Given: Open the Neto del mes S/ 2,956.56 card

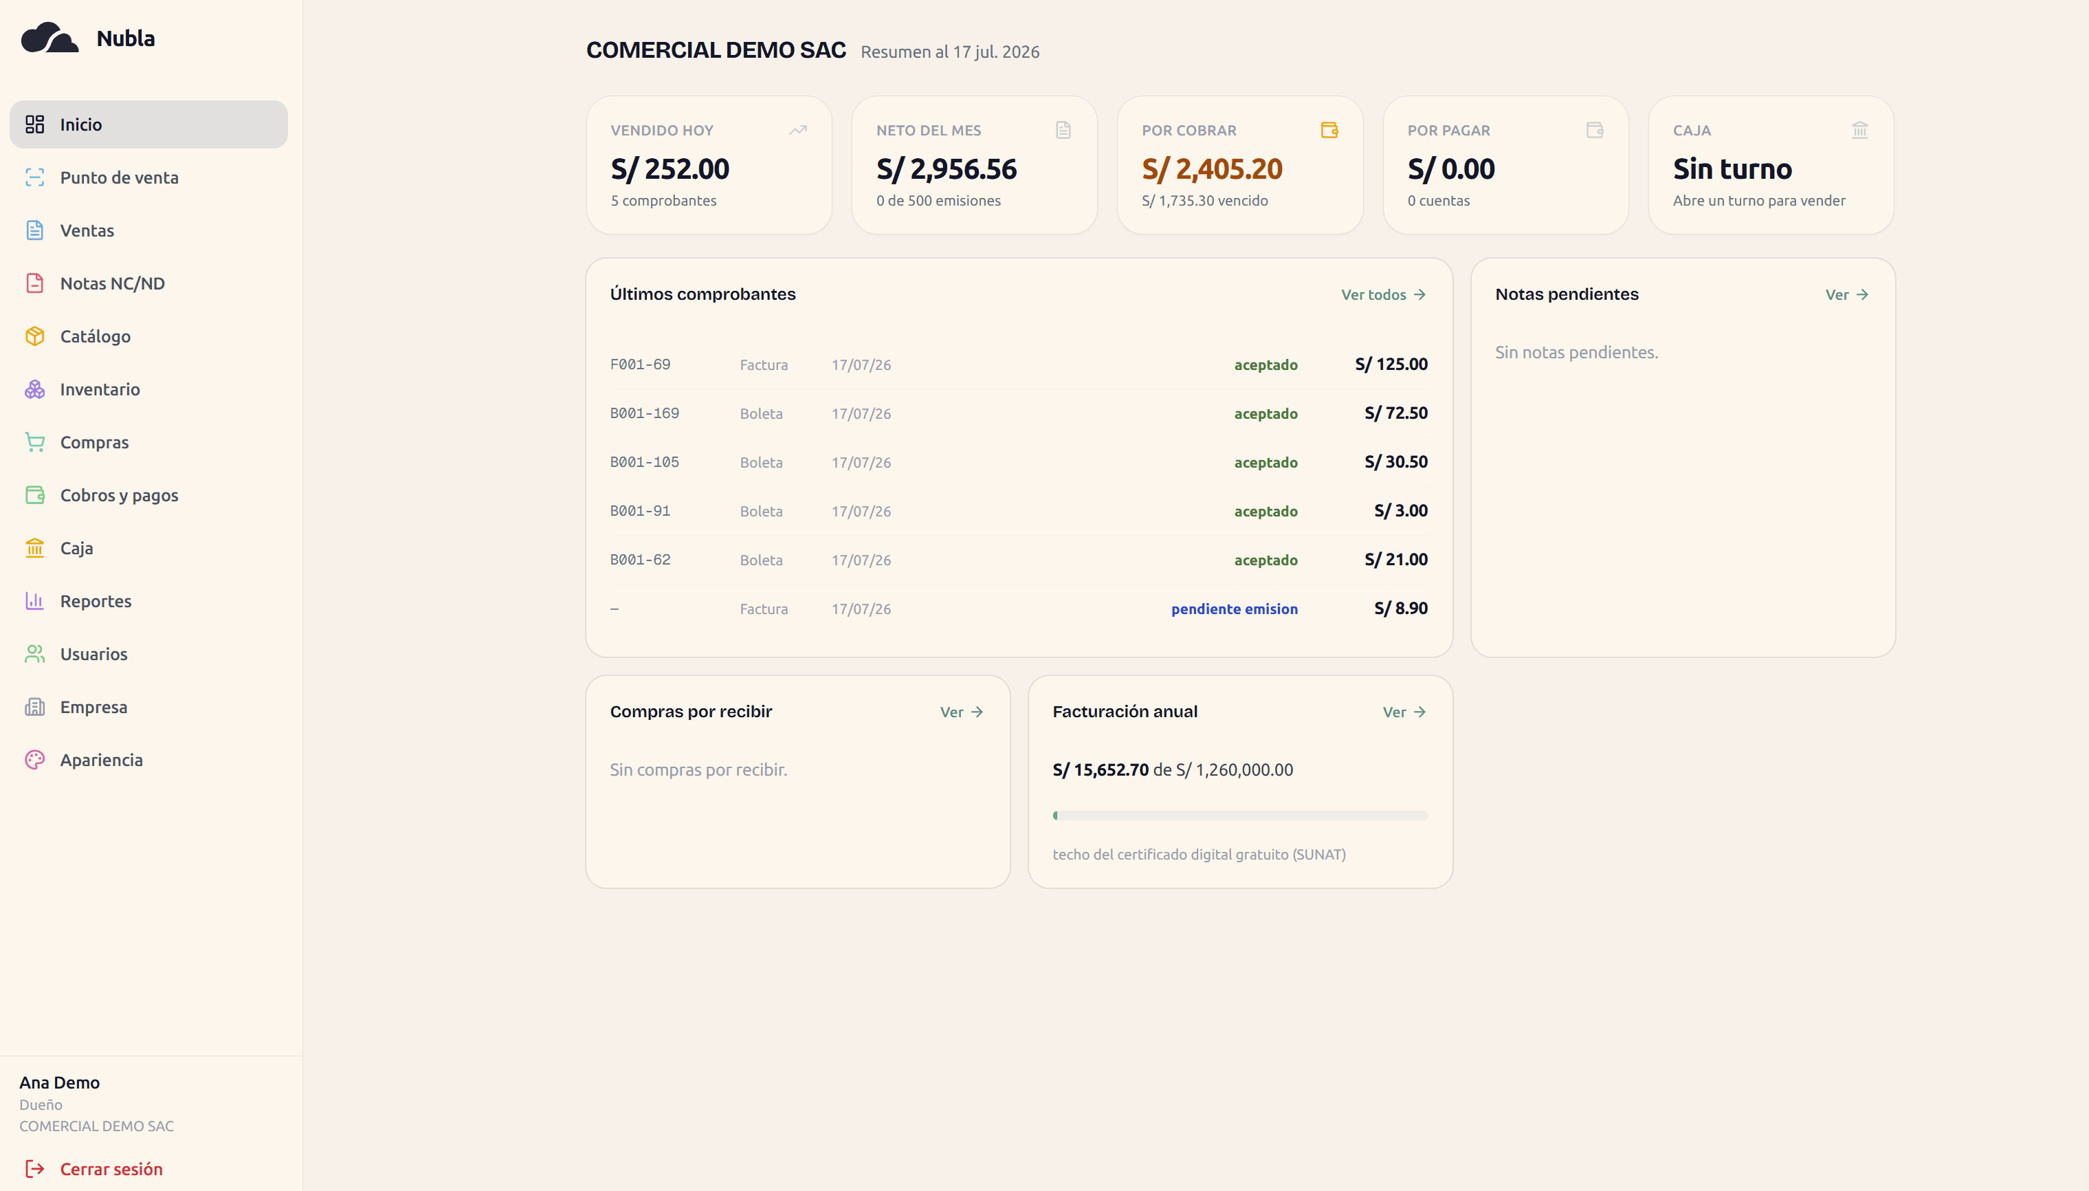Looking at the screenshot, I should [975, 165].
